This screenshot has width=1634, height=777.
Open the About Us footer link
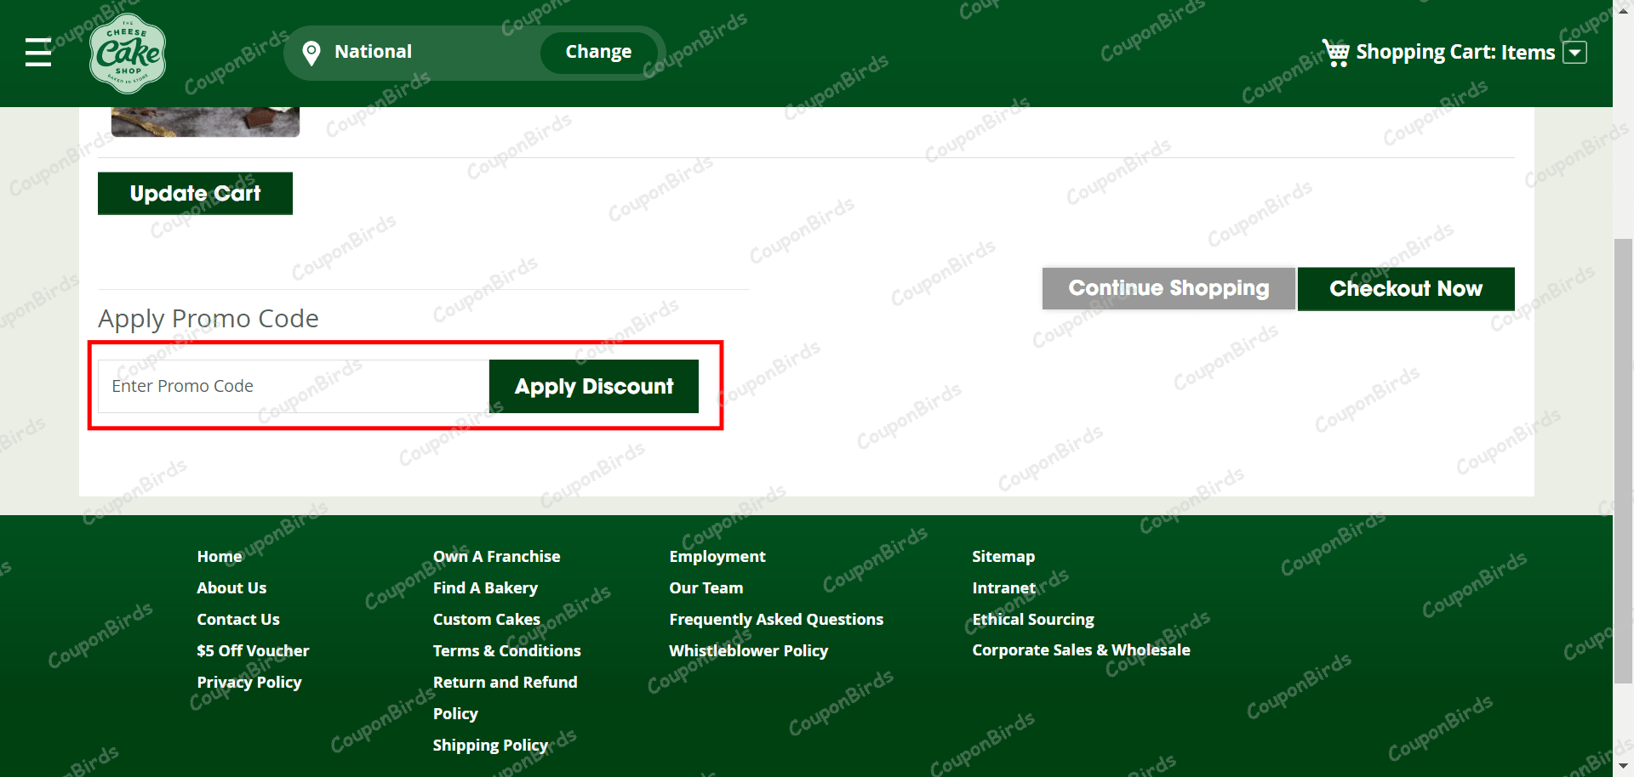click(x=231, y=588)
